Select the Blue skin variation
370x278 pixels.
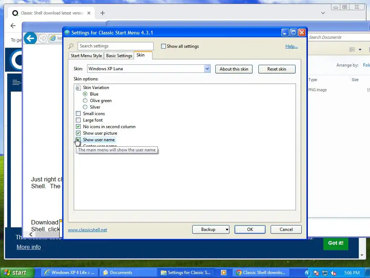[85, 94]
